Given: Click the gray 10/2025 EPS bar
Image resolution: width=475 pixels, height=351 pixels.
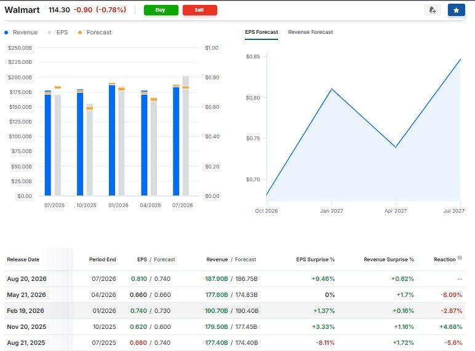Looking at the screenshot, I should click(x=90, y=150).
